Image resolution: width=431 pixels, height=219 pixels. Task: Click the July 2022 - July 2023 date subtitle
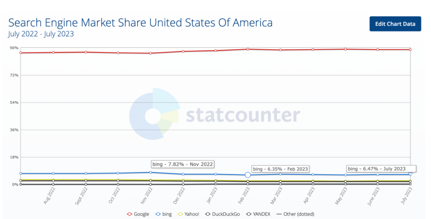41,34
